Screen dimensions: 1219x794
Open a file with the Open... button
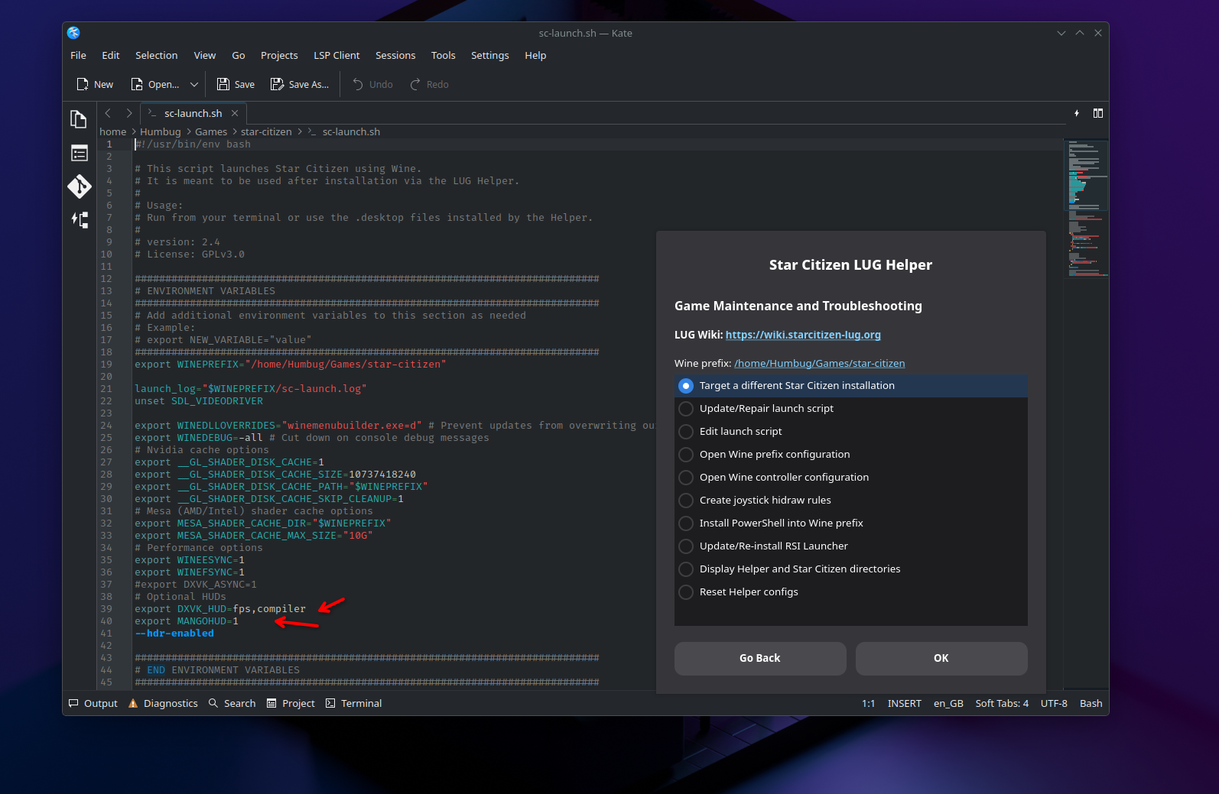tap(155, 84)
